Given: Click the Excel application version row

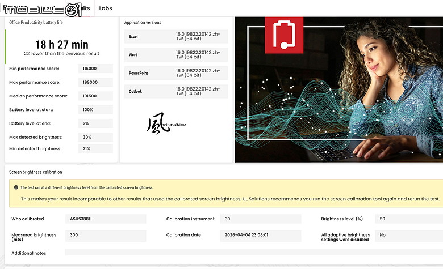Looking at the screenshot, I should tap(176, 36).
